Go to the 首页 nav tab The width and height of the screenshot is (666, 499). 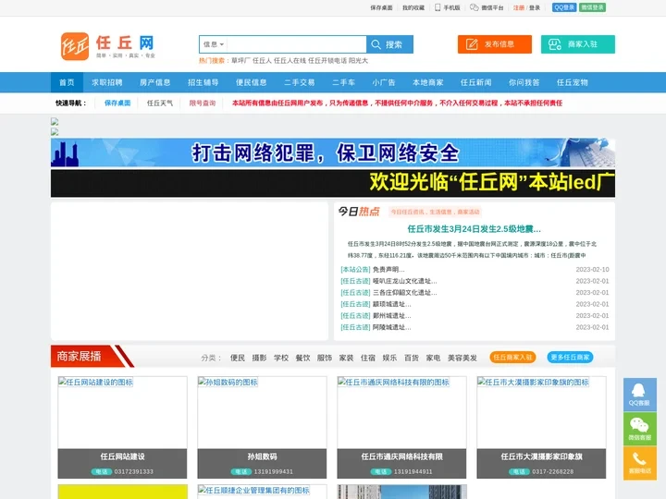[x=67, y=82]
